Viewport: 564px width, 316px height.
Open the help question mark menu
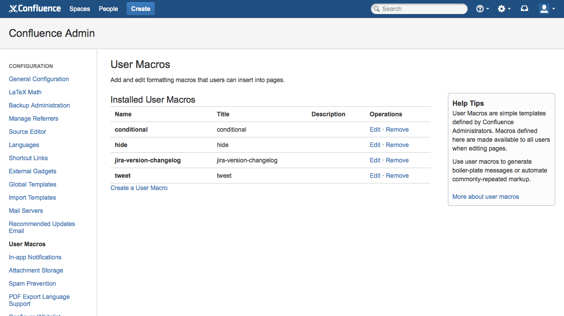(480, 9)
